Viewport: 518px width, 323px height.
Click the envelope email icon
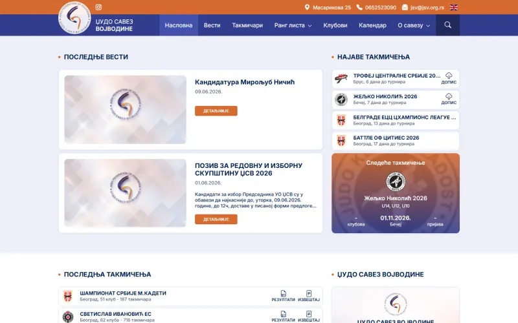click(x=405, y=7)
